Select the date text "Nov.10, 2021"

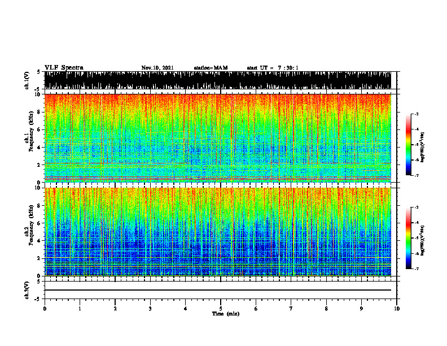pyautogui.click(x=157, y=68)
